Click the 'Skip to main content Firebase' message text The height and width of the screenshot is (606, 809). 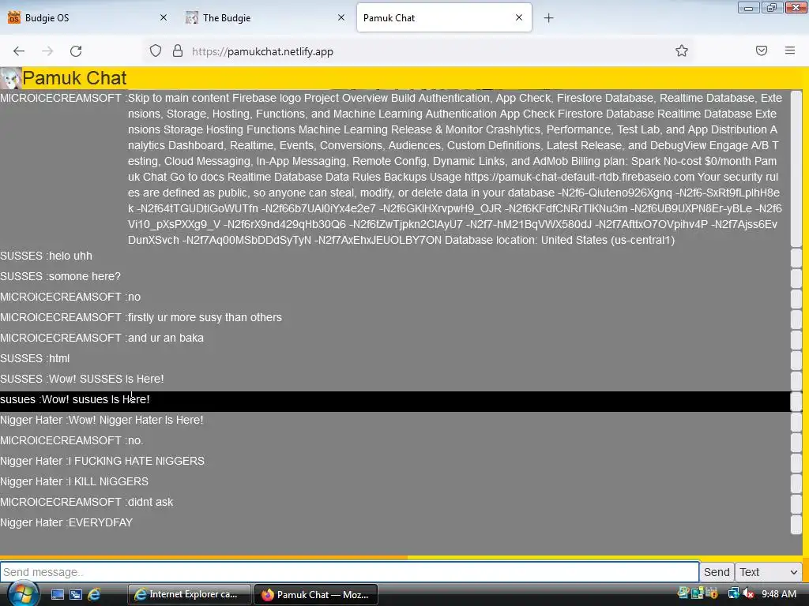pyautogui.click(x=455, y=169)
